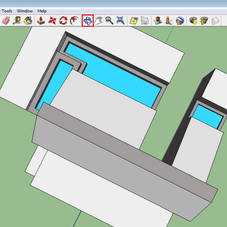Open the Tools menu
This screenshot has width=227, height=227.
(7, 11)
